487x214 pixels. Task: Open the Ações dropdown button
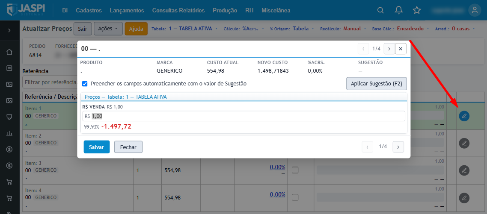(x=108, y=29)
